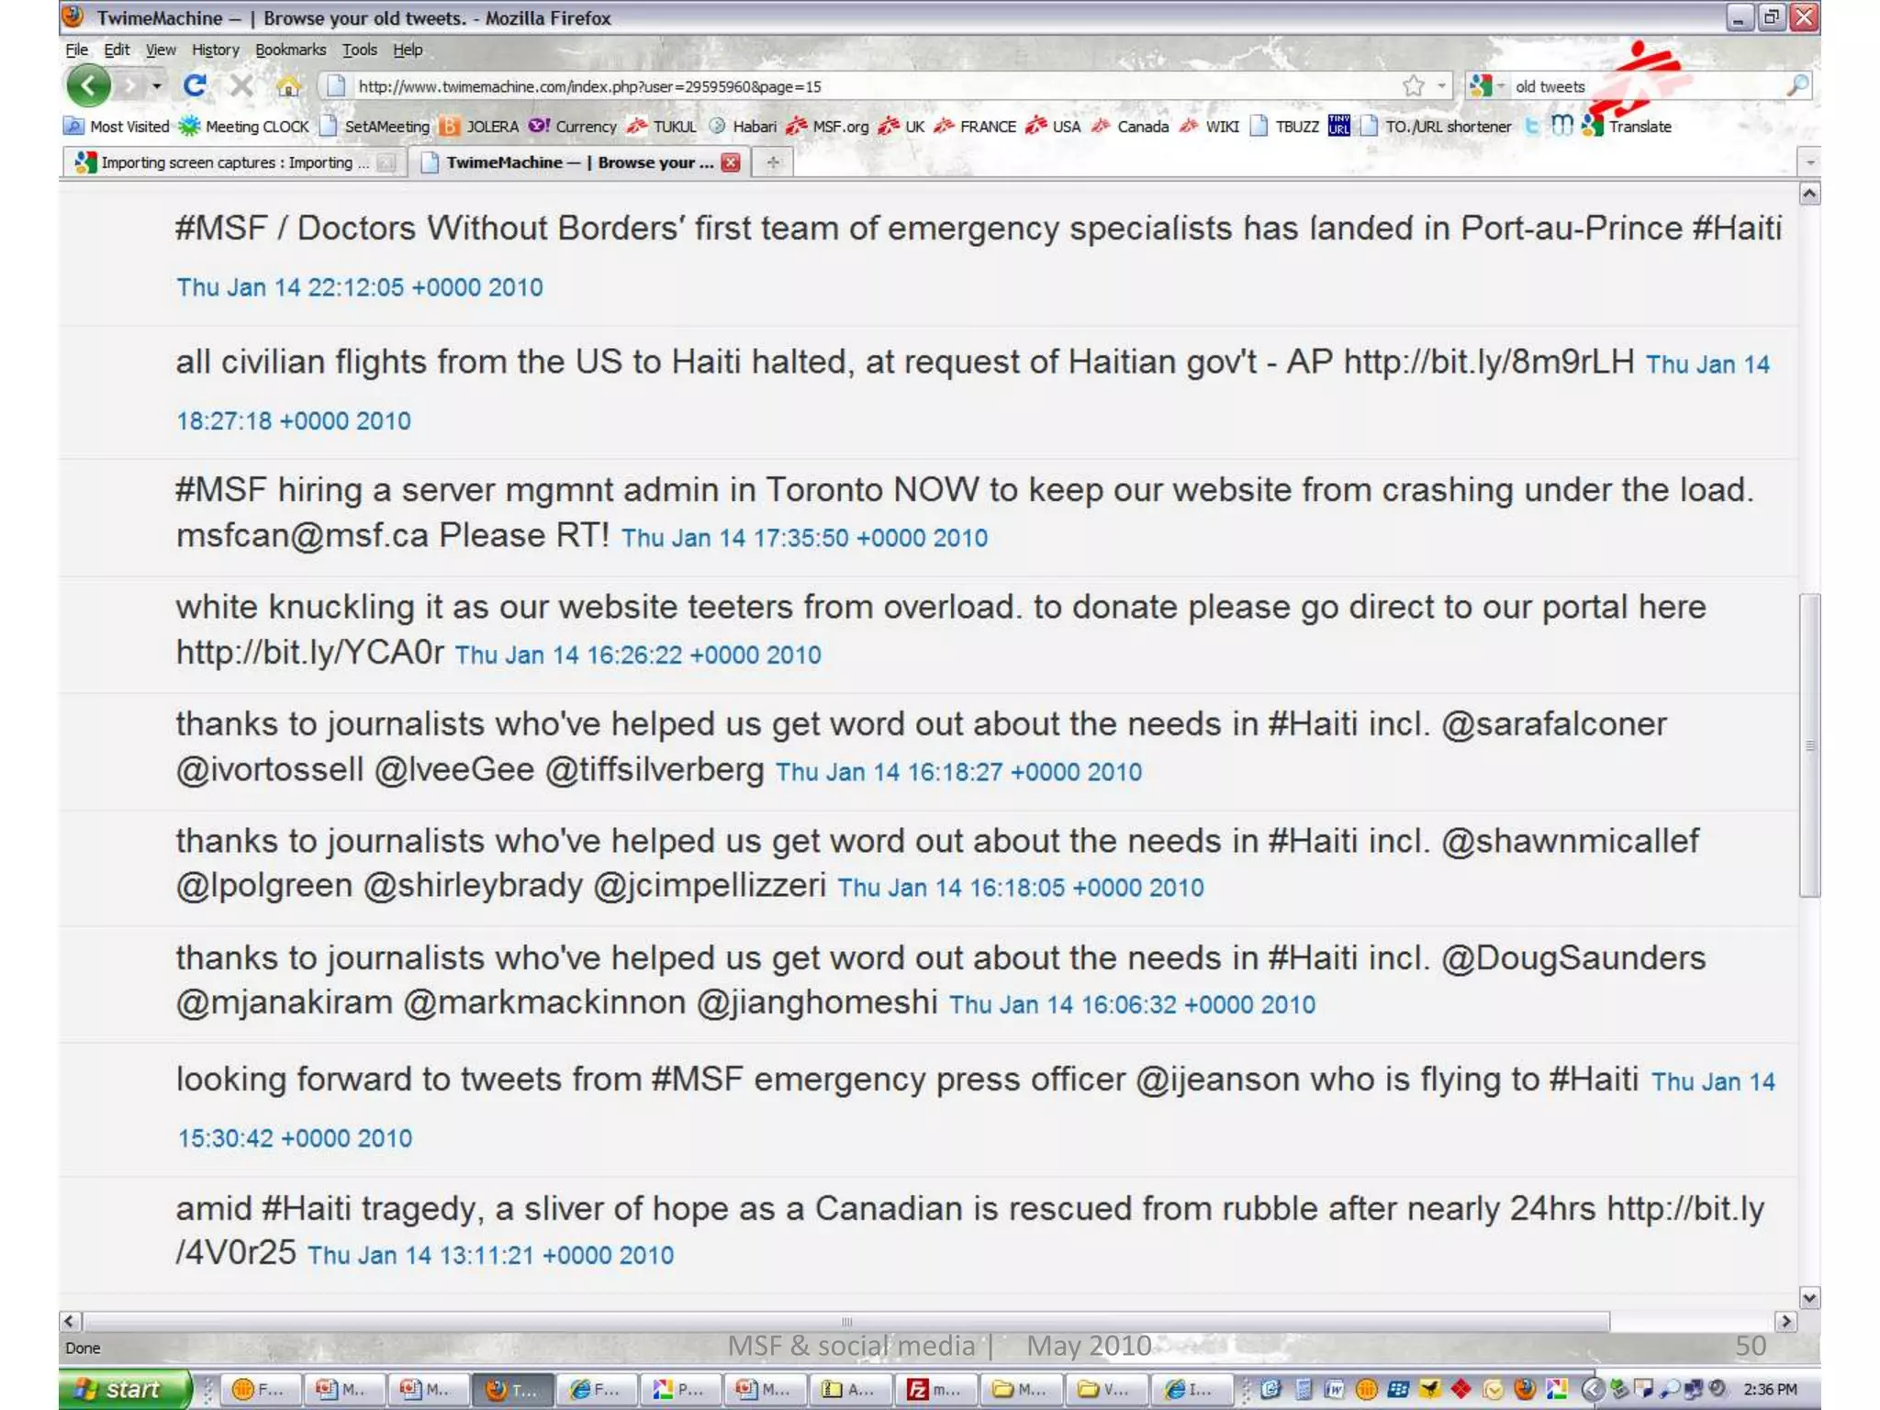The width and height of the screenshot is (1880, 1410).
Task: Click the search magnifier icon
Action: 1797,86
